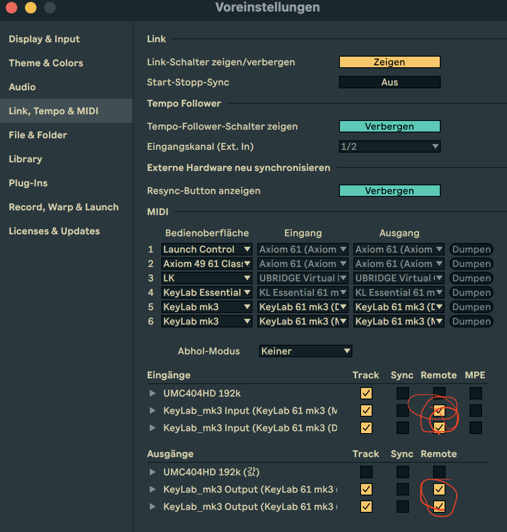Image resolution: width=507 pixels, height=532 pixels.
Task: Enable Sync for last KeyLab_mk3 Output
Action: pos(402,507)
